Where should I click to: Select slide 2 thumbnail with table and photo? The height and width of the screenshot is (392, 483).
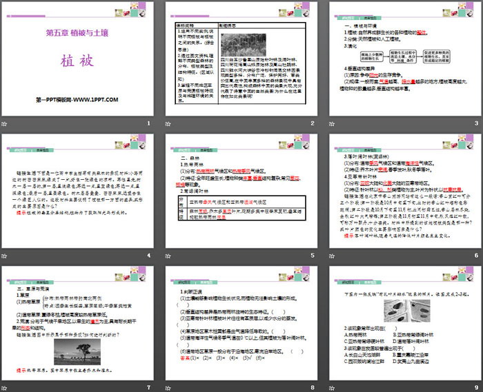[x=241, y=59]
